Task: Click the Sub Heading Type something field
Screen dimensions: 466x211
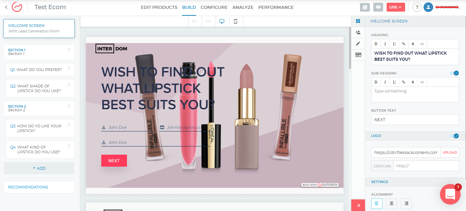Action: (415, 94)
